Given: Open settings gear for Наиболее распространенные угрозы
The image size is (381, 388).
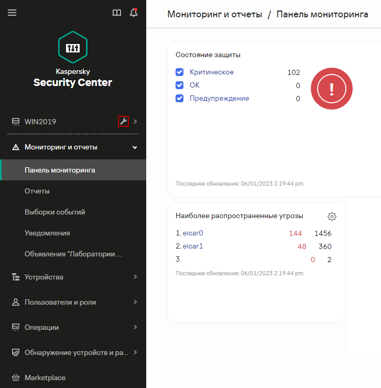Looking at the screenshot, I should (x=332, y=216).
